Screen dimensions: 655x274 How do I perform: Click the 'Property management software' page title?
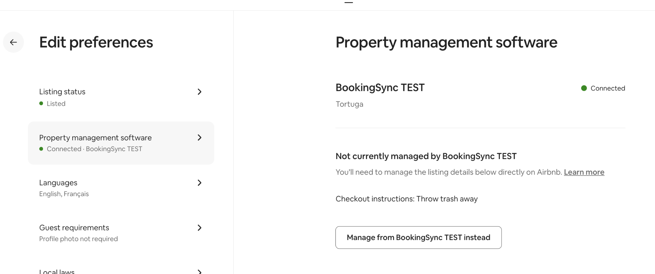[x=446, y=42]
